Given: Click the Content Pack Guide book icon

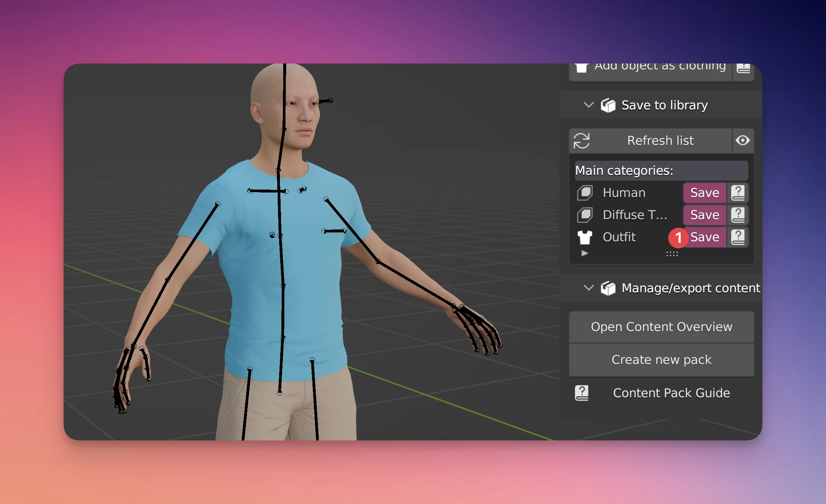Looking at the screenshot, I should point(582,393).
